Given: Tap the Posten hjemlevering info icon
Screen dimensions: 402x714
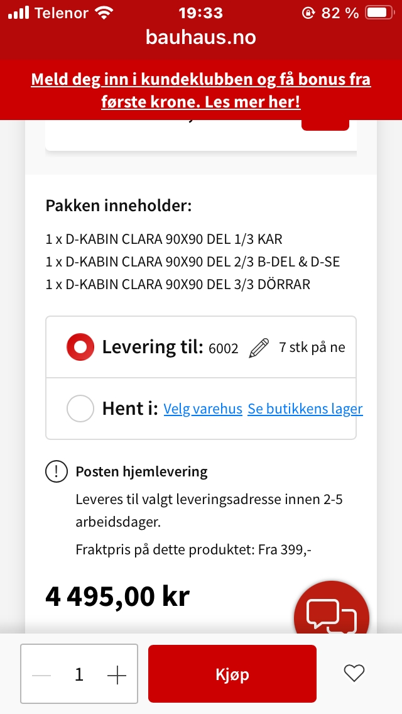Looking at the screenshot, I should (57, 471).
